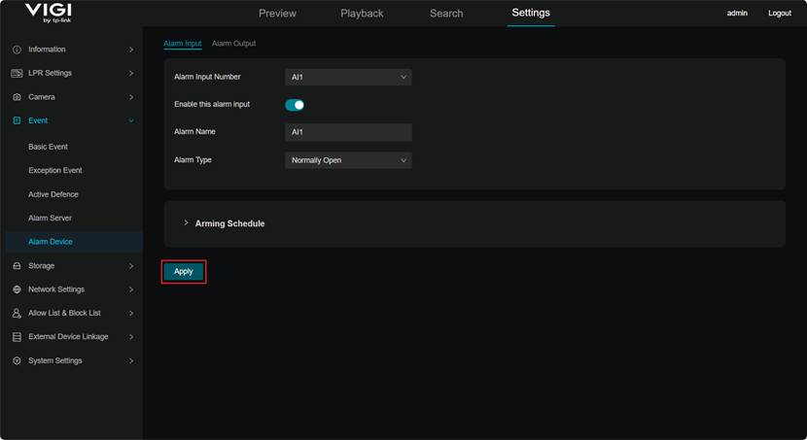This screenshot has width=807, height=440.
Task: Expand the Arming Schedule section
Action: [x=186, y=223]
